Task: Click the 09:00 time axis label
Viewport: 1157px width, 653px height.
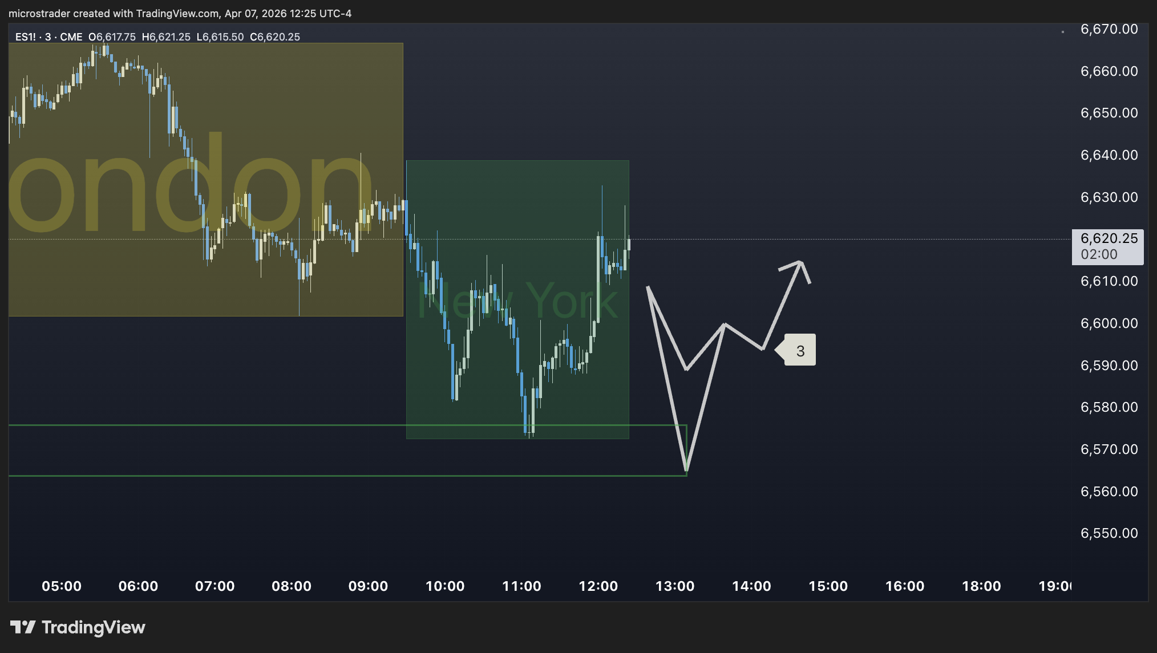Action: [x=369, y=586]
